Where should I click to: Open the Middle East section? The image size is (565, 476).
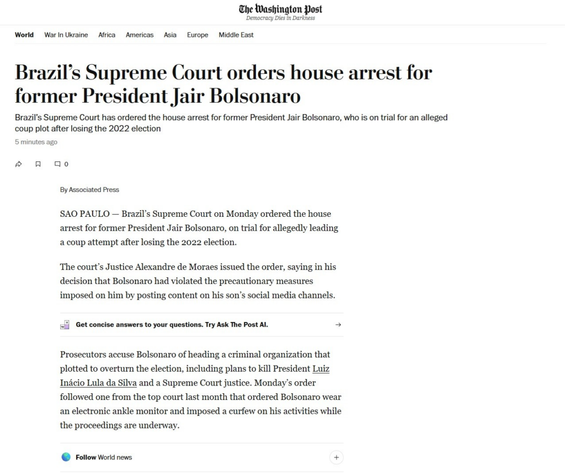tap(236, 35)
